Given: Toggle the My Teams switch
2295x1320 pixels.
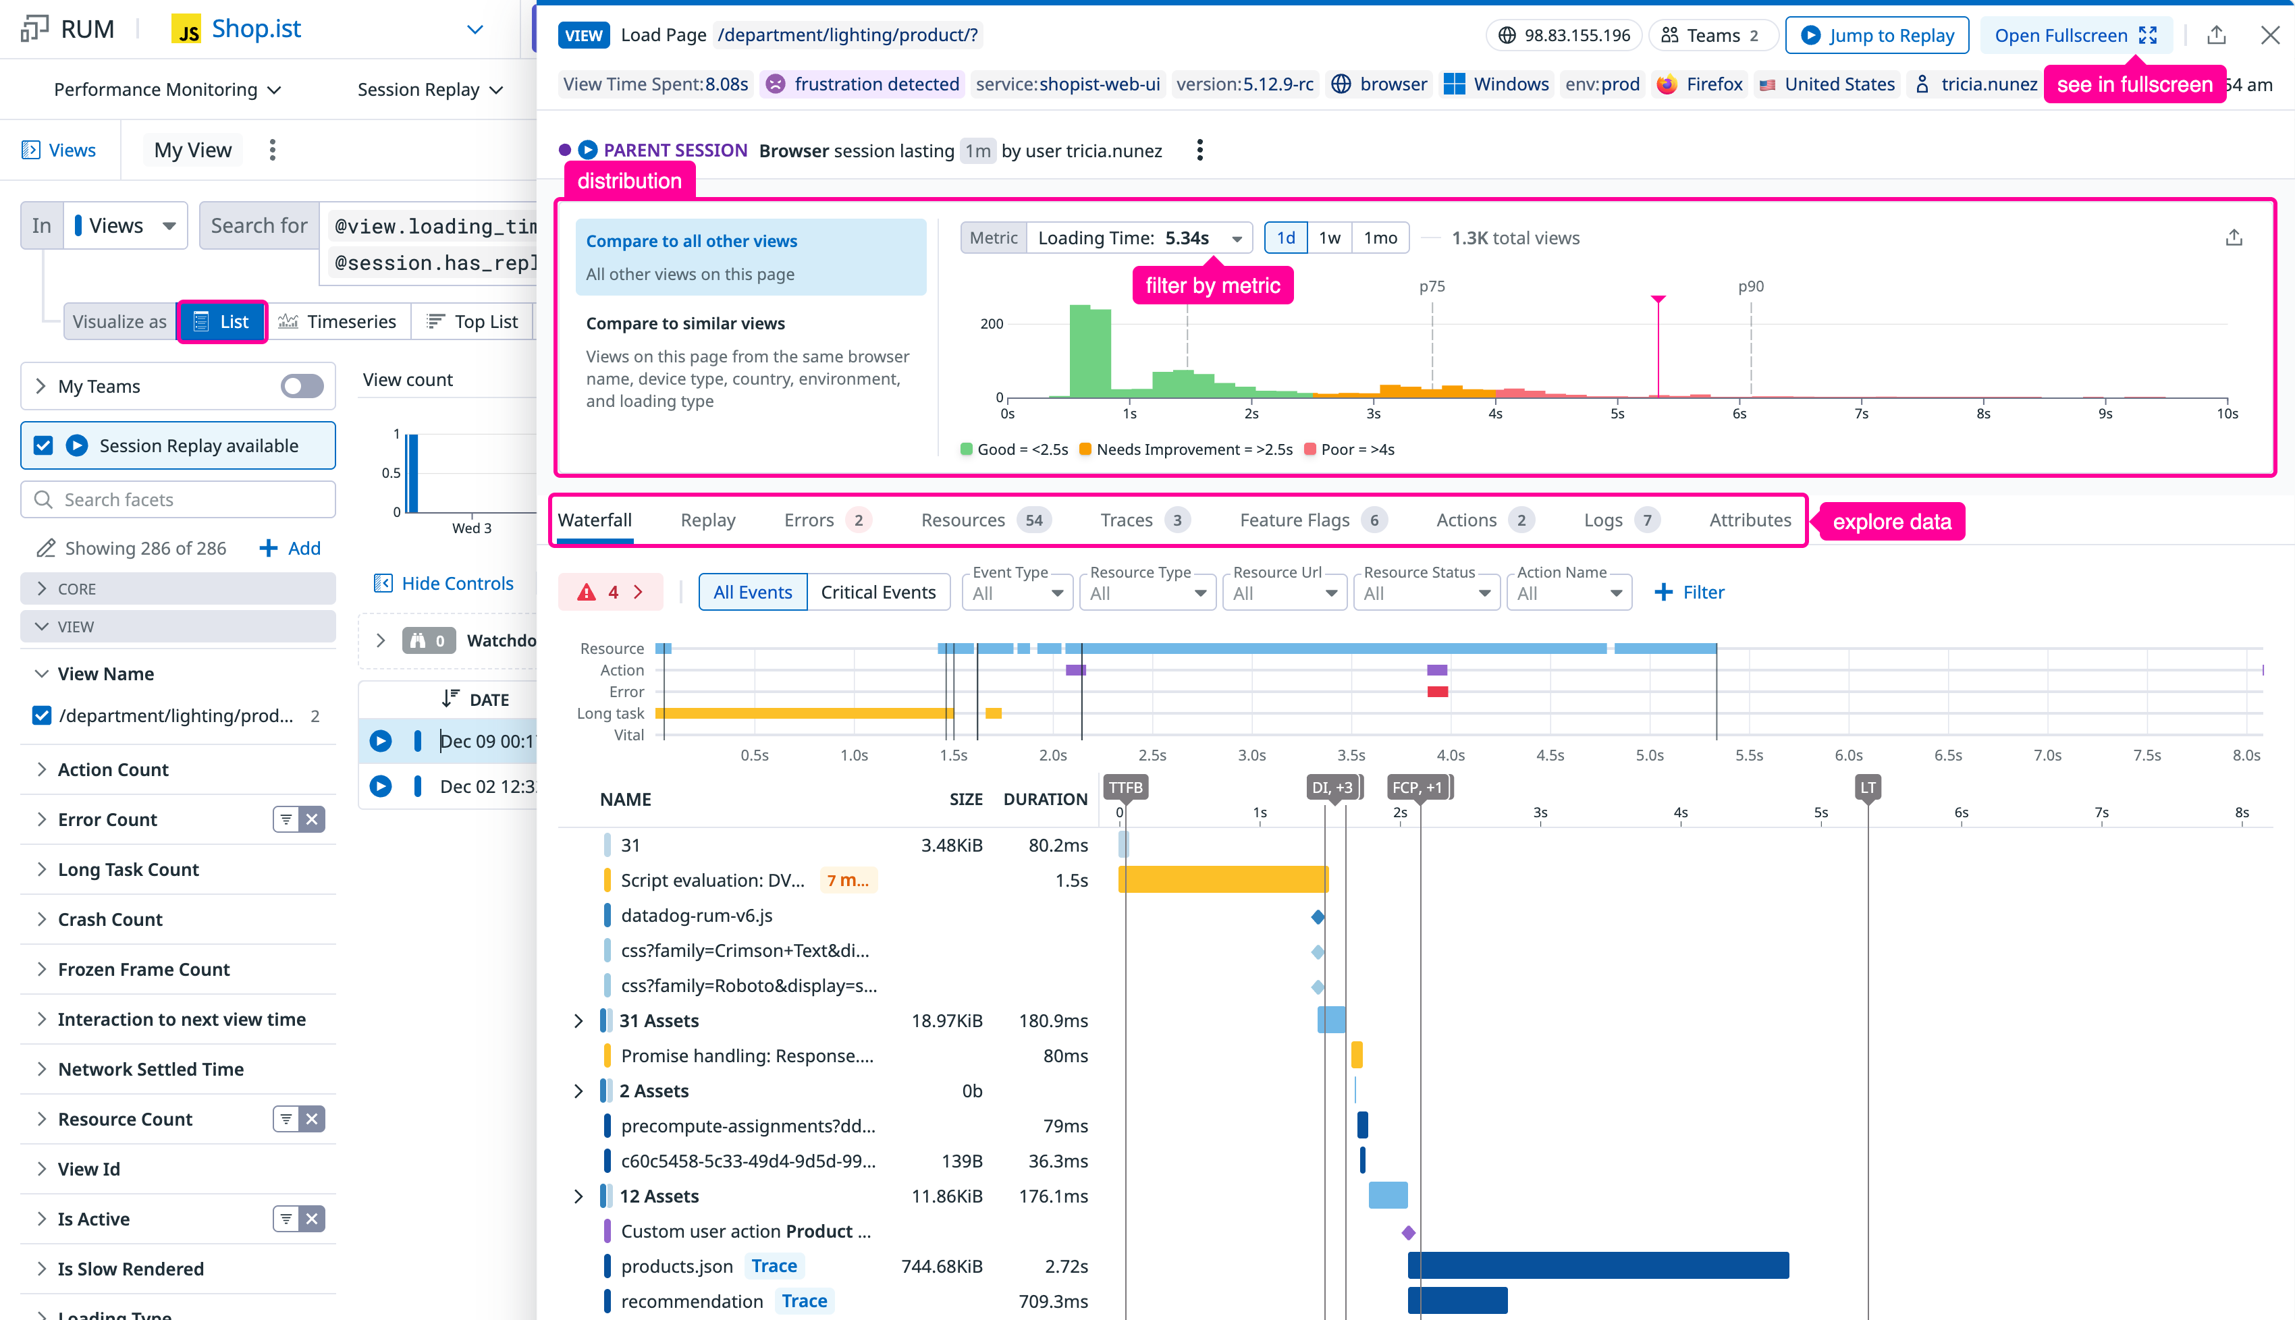Looking at the screenshot, I should pos(302,386).
